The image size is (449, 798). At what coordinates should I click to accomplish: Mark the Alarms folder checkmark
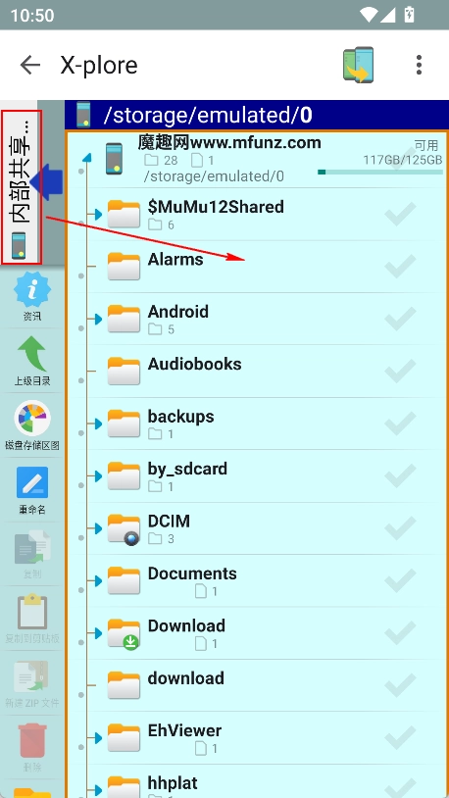click(x=400, y=267)
